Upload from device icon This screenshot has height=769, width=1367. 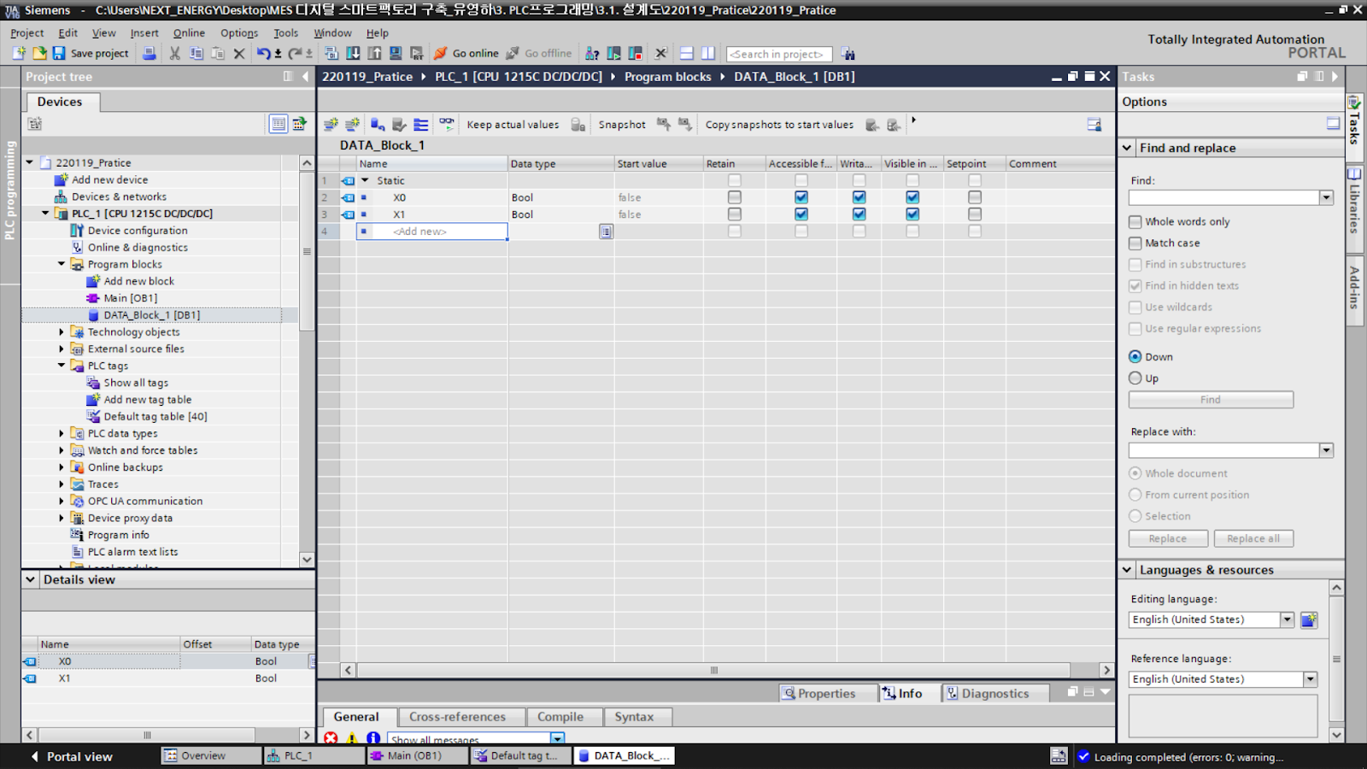point(374,53)
